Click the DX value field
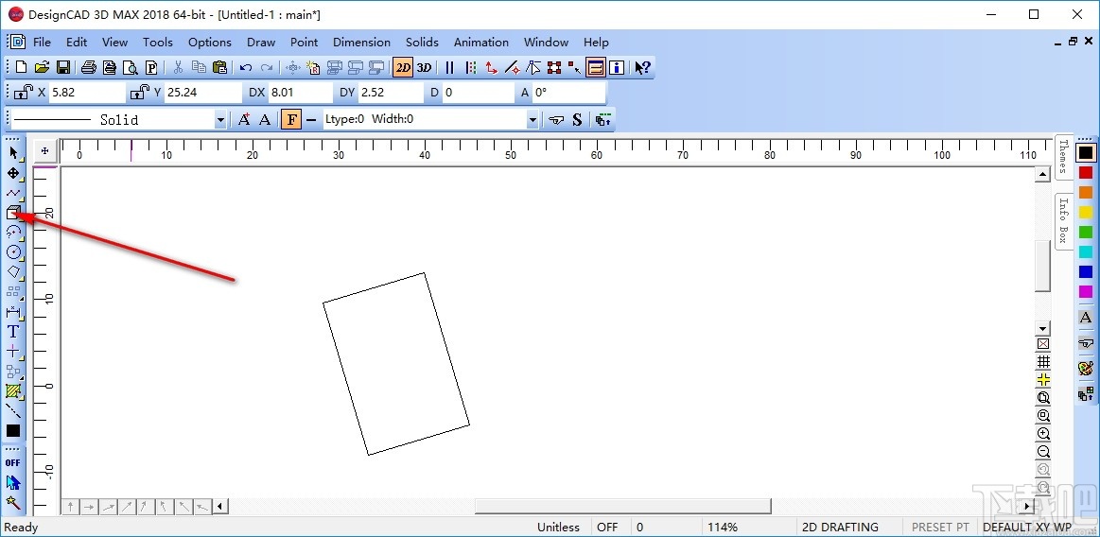This screenshot has height=537, width=1100. pos(300,92)
